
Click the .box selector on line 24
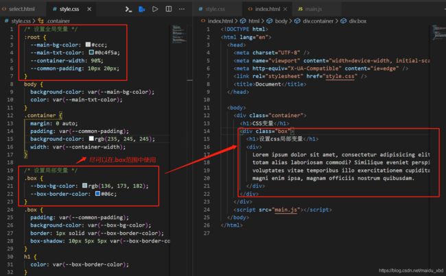[30, 210]
